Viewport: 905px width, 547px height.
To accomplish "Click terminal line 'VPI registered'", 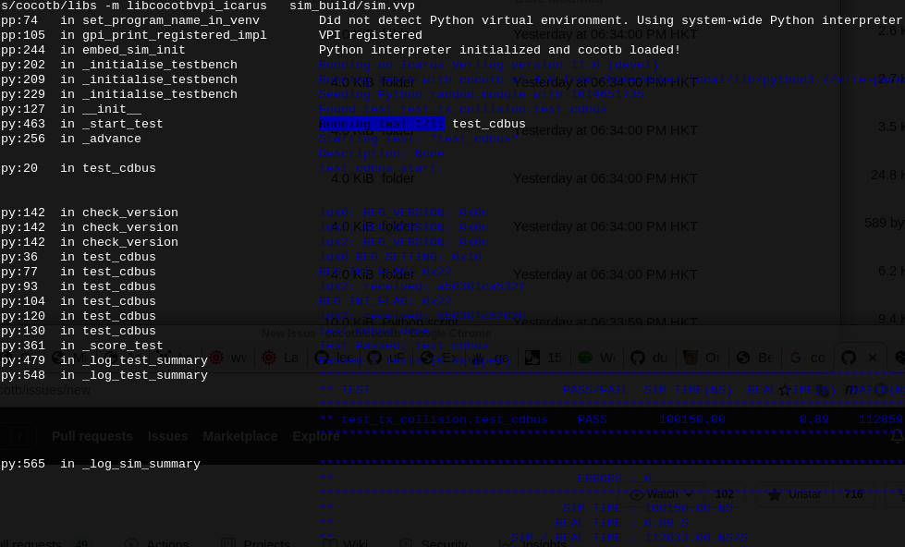I will [x=371, y=35].
